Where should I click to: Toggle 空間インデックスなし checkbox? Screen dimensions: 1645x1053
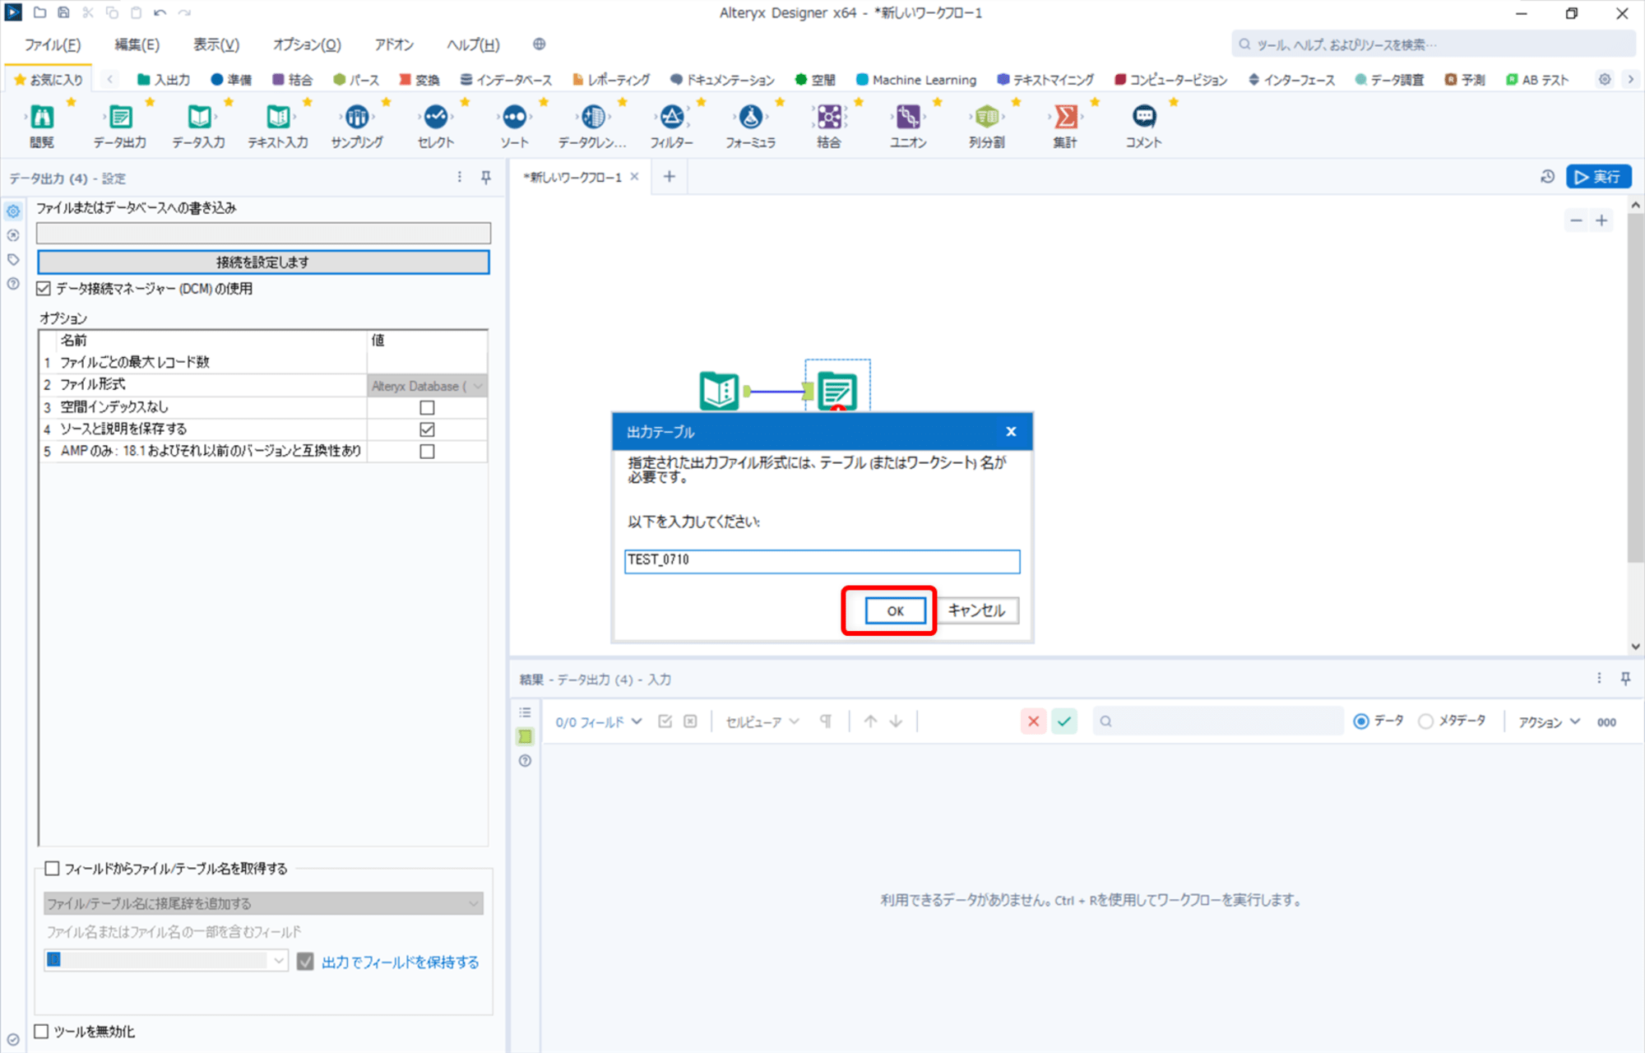427,407
